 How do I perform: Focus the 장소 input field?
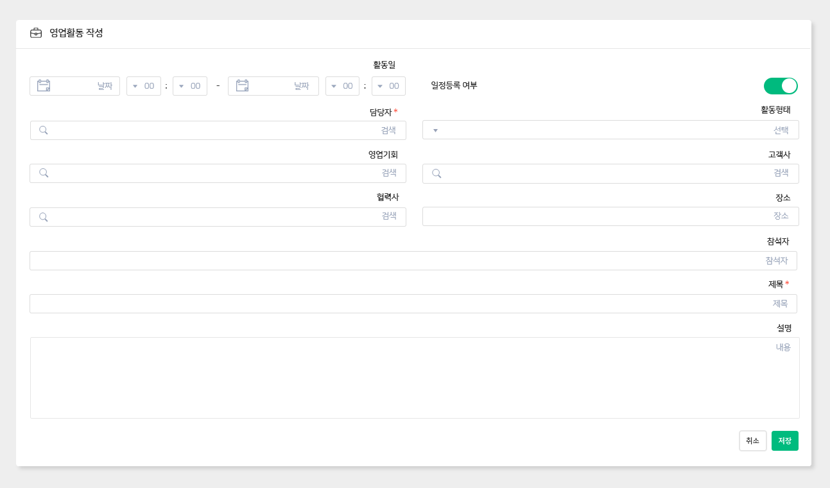tap(610, 216)
